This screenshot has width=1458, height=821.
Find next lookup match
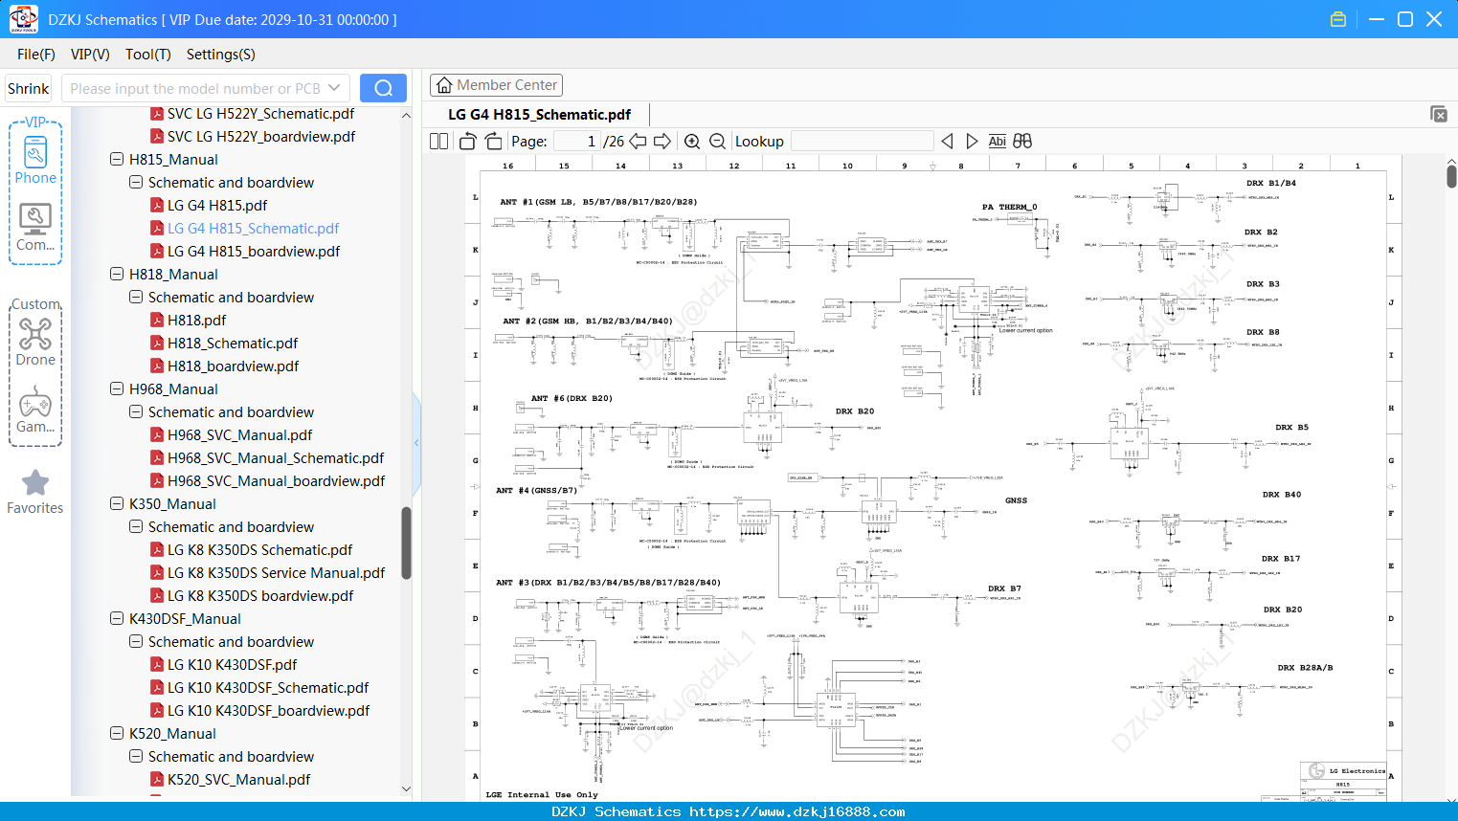click(972, 141)
